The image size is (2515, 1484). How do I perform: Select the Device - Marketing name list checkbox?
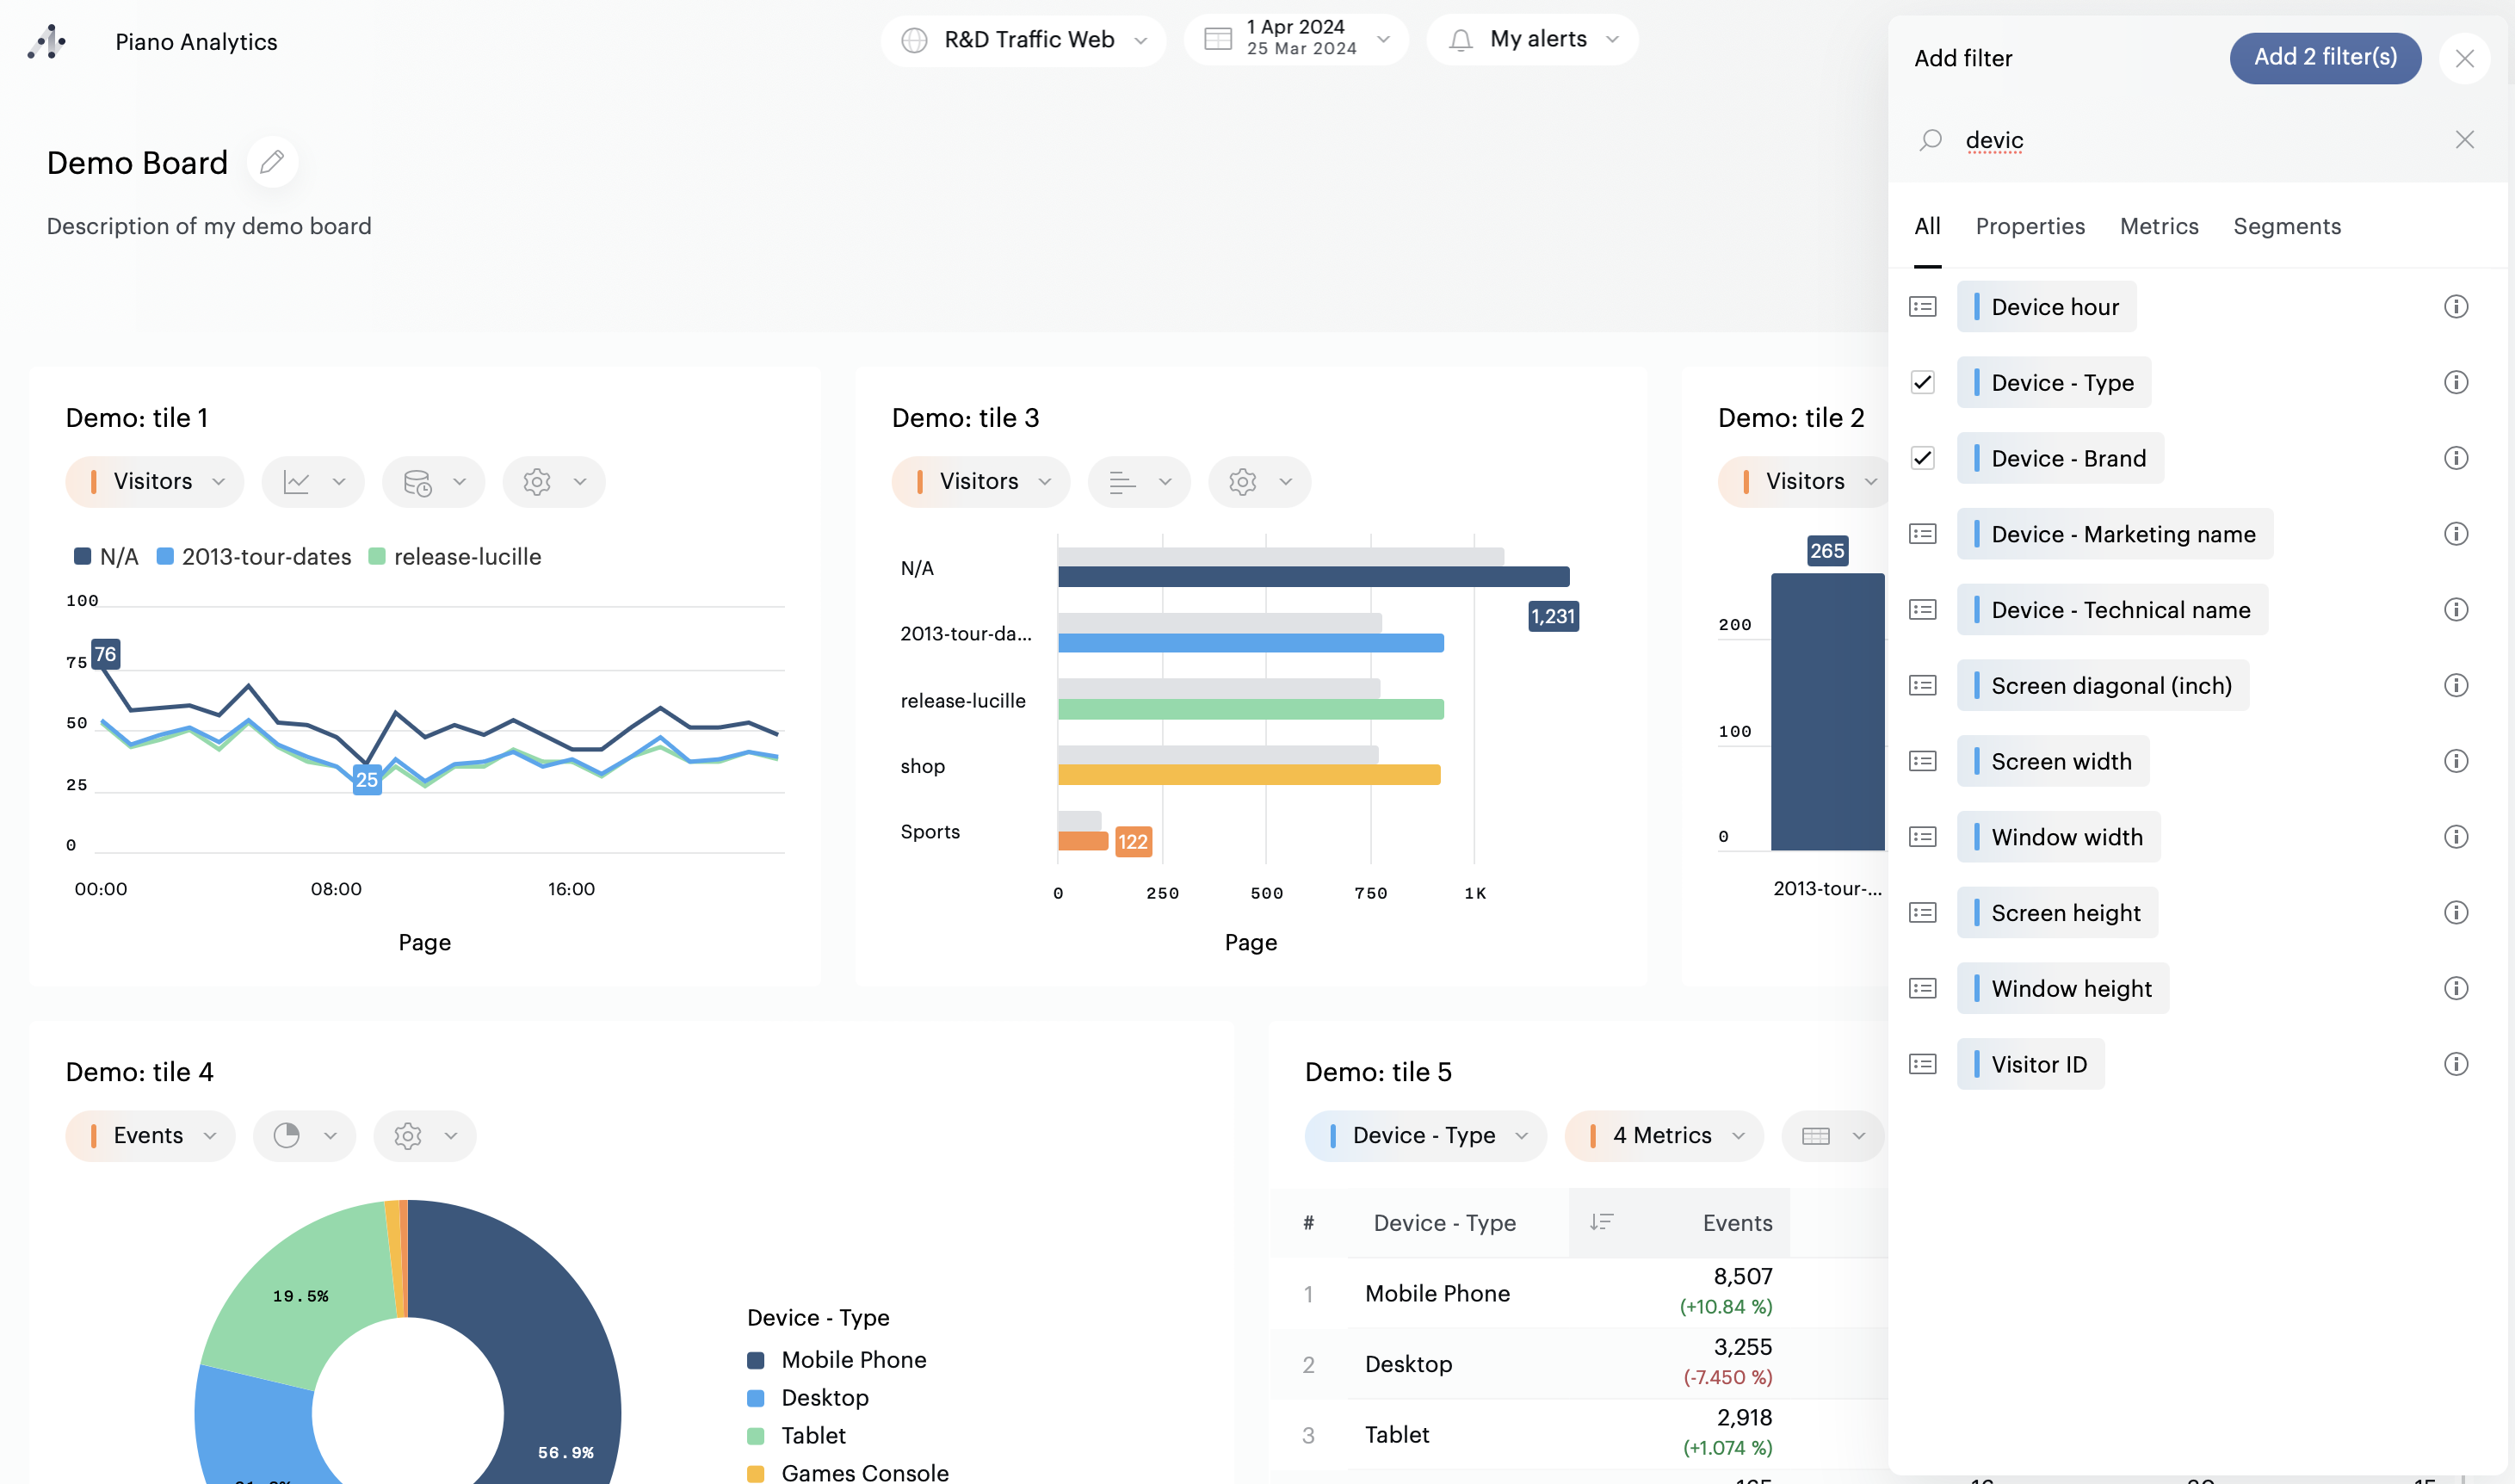[x=1922, y=534]
